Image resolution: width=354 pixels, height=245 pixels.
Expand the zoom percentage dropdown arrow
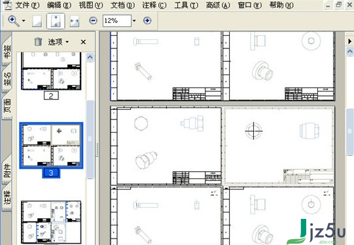point(134,21)
